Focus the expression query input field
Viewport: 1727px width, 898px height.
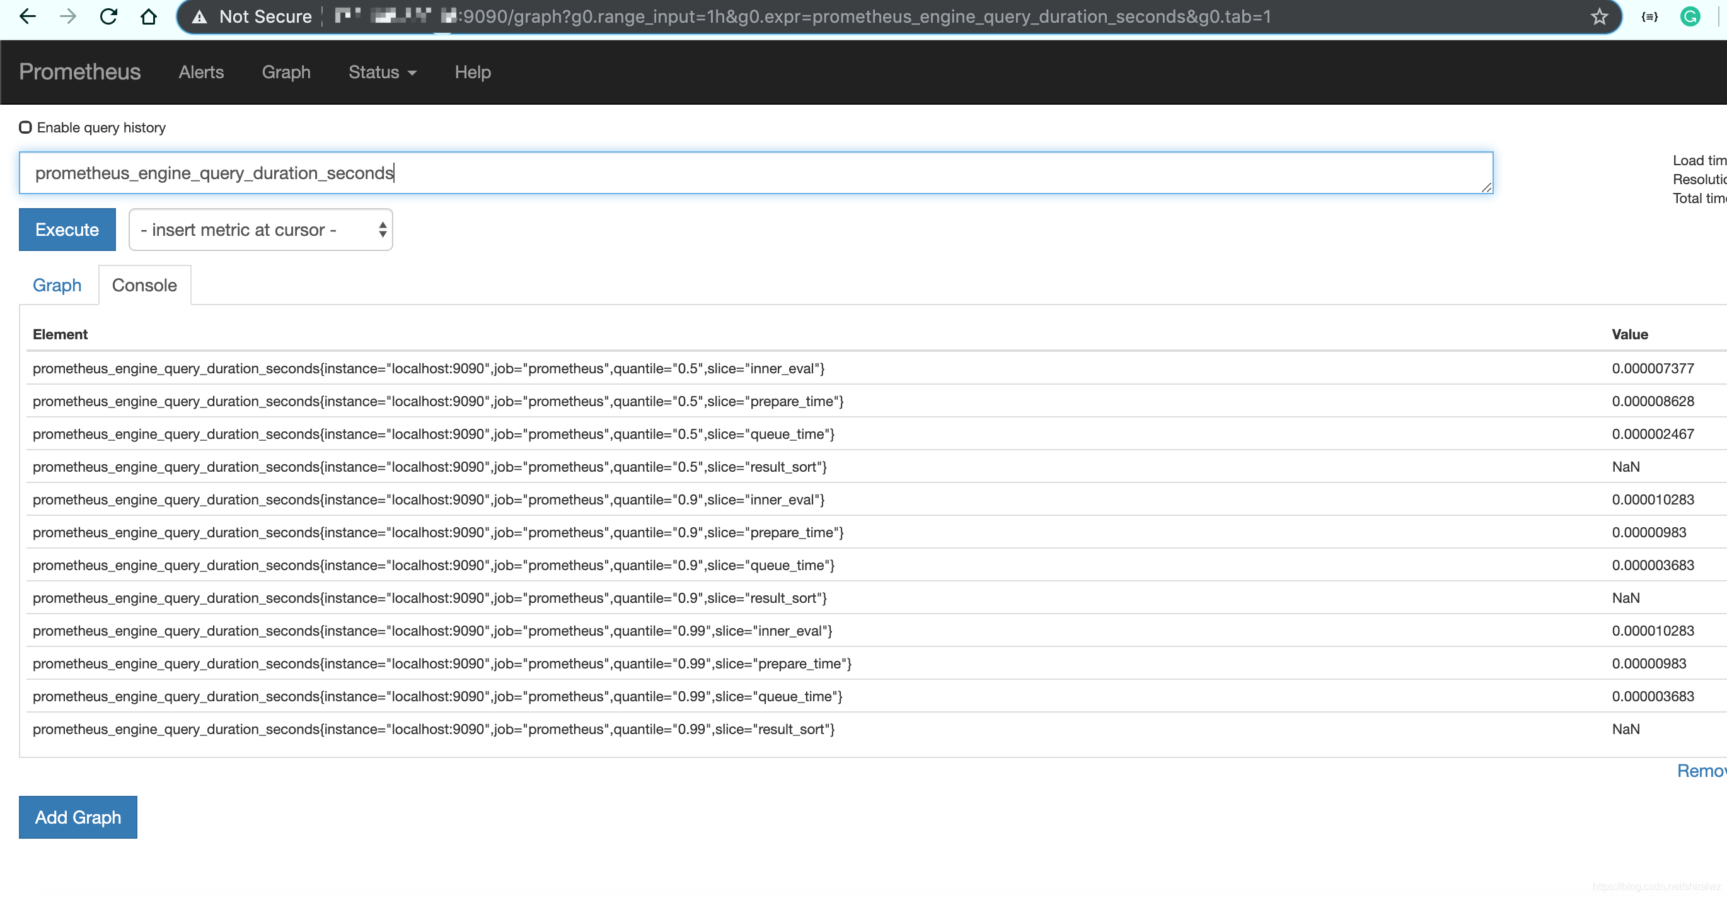(756, 173)
